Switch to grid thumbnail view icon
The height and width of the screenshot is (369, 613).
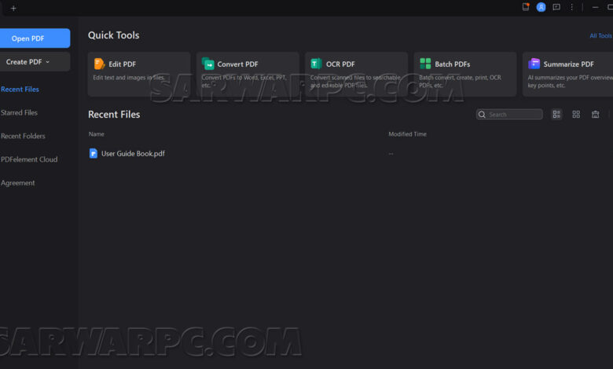tap(576, 115)
